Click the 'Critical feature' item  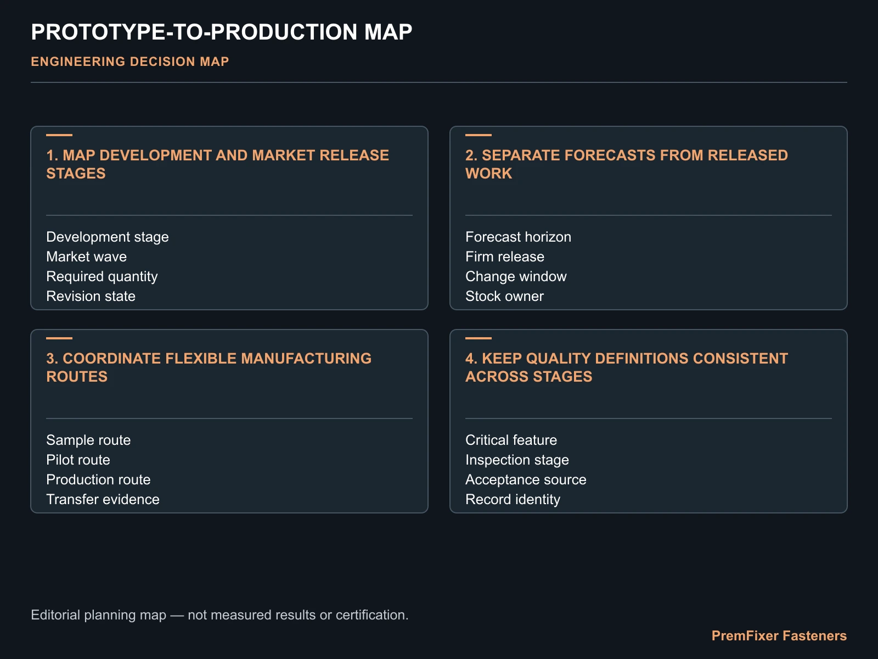(511, 440)
